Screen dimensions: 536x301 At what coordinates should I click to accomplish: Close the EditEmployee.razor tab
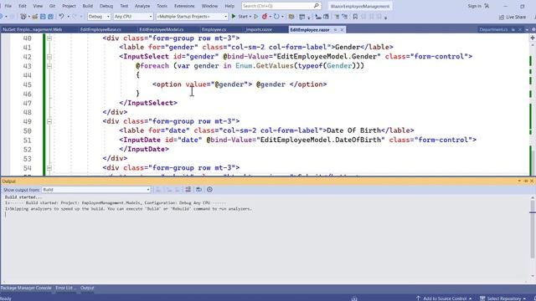(x=342, y=30)
